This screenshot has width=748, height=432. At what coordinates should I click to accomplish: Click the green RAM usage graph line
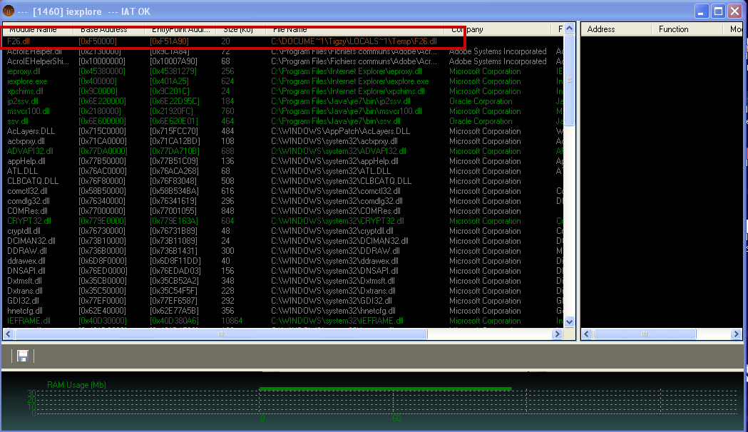[x=385, y=389]
